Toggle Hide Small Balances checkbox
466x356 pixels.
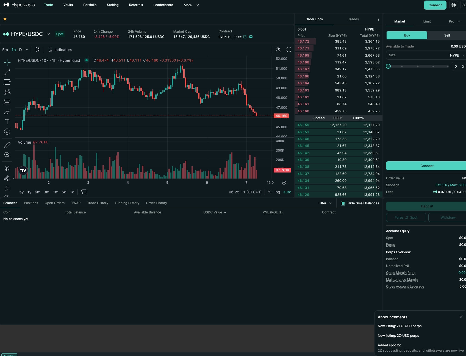(343, 203)
